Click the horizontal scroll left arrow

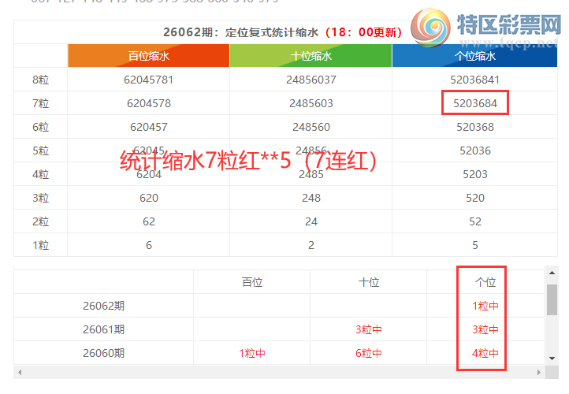coord(20,372)
